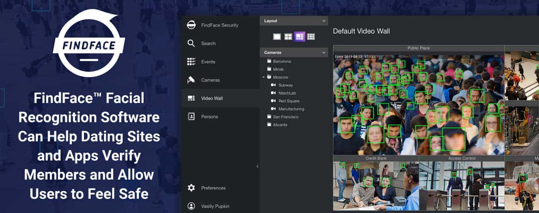Click the Vasiliy Pupkin user profile icon
Image resolution: width=539 pixels, height=213 pixels.
pyautogui.click(x=191, y=206)
